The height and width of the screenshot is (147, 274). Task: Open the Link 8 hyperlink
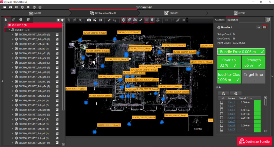coord(231,125)
